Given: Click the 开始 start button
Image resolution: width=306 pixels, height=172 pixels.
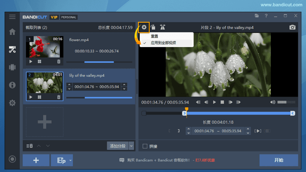Looking at the screenshot, I should click(278, 160).
